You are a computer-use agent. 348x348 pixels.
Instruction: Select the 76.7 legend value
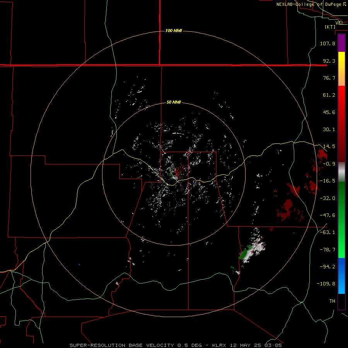click(x=329, y=78)
